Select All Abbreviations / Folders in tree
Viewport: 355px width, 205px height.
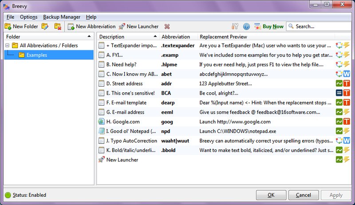pos(49,46)
